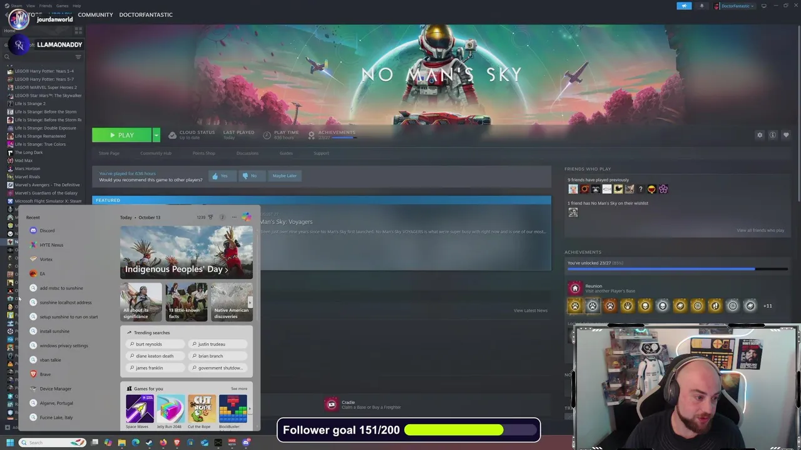Click recent search 'windows privacy settings'
This screenshot has width=801, height=450.
[64, 346]
